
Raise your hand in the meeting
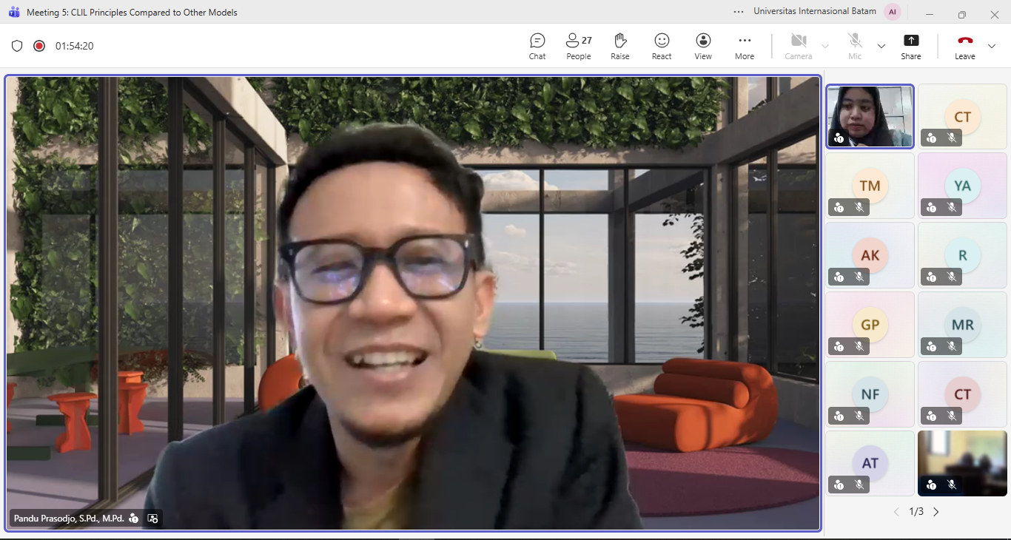tap(620, 46)
